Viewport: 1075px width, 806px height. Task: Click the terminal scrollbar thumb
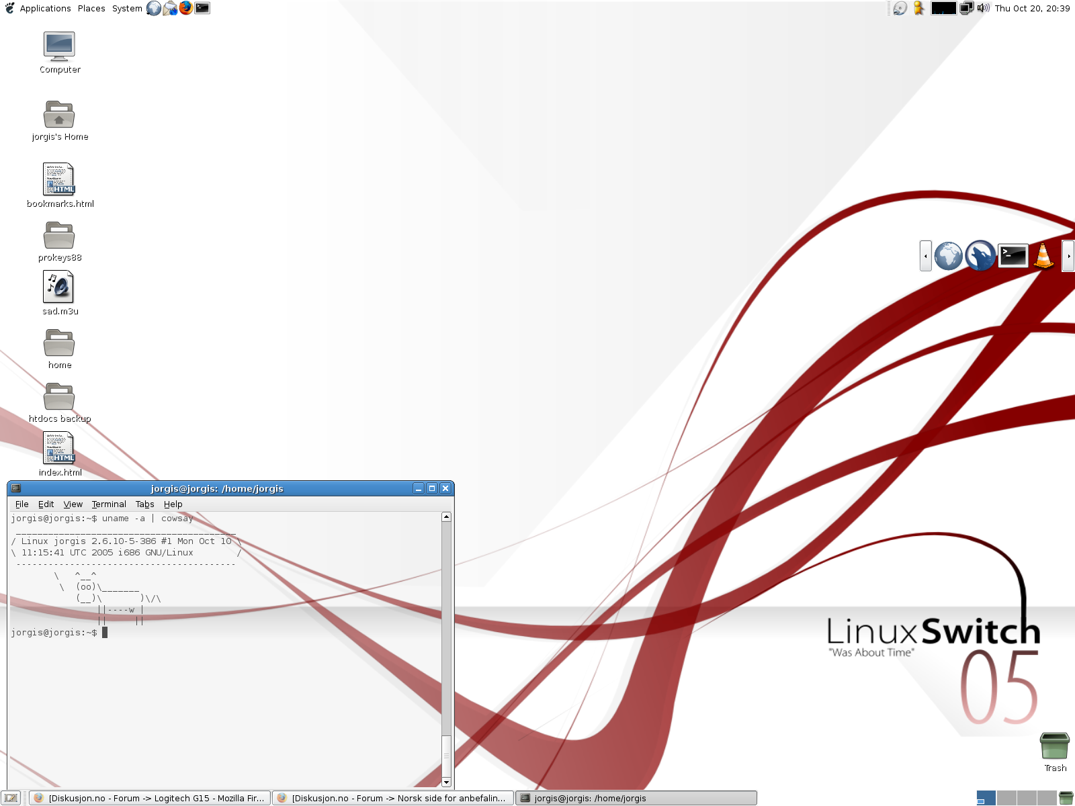point(446,756)
